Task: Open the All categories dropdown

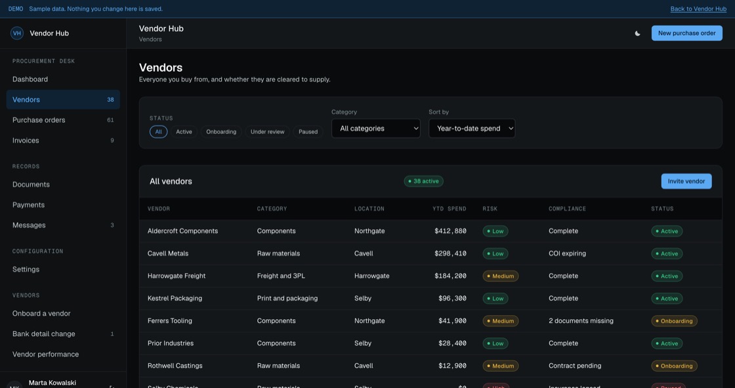Action: pos(376,128)
